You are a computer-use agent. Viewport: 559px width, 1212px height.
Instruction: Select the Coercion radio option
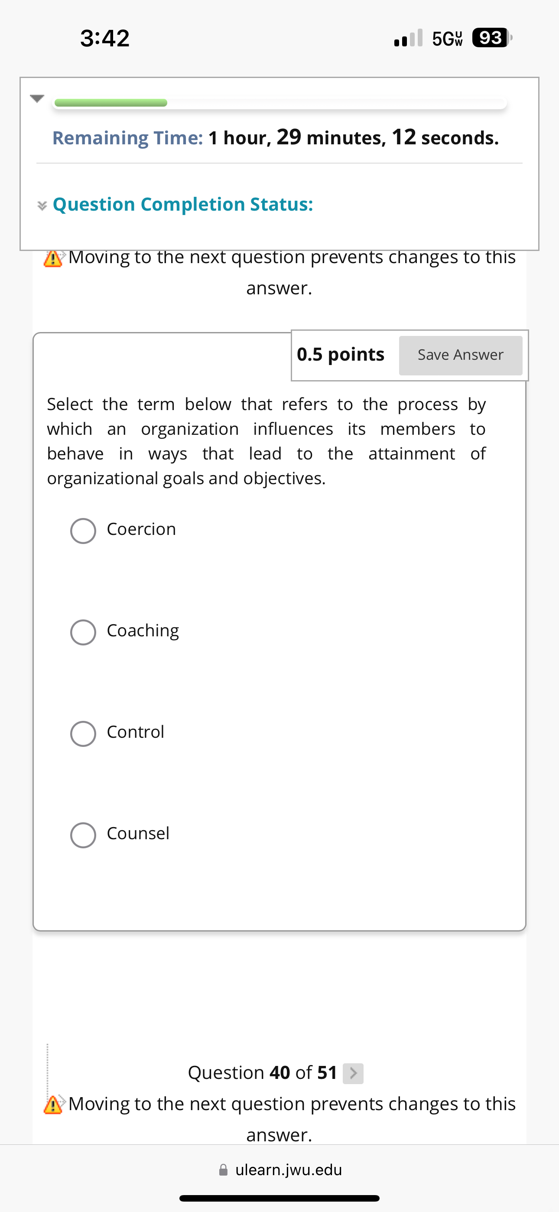[x=83, y=531]
